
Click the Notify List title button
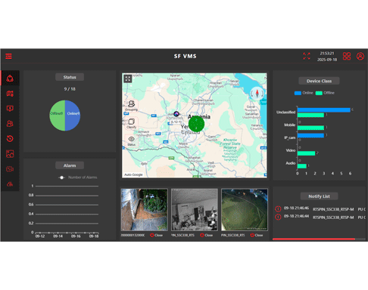pos(319,196)
